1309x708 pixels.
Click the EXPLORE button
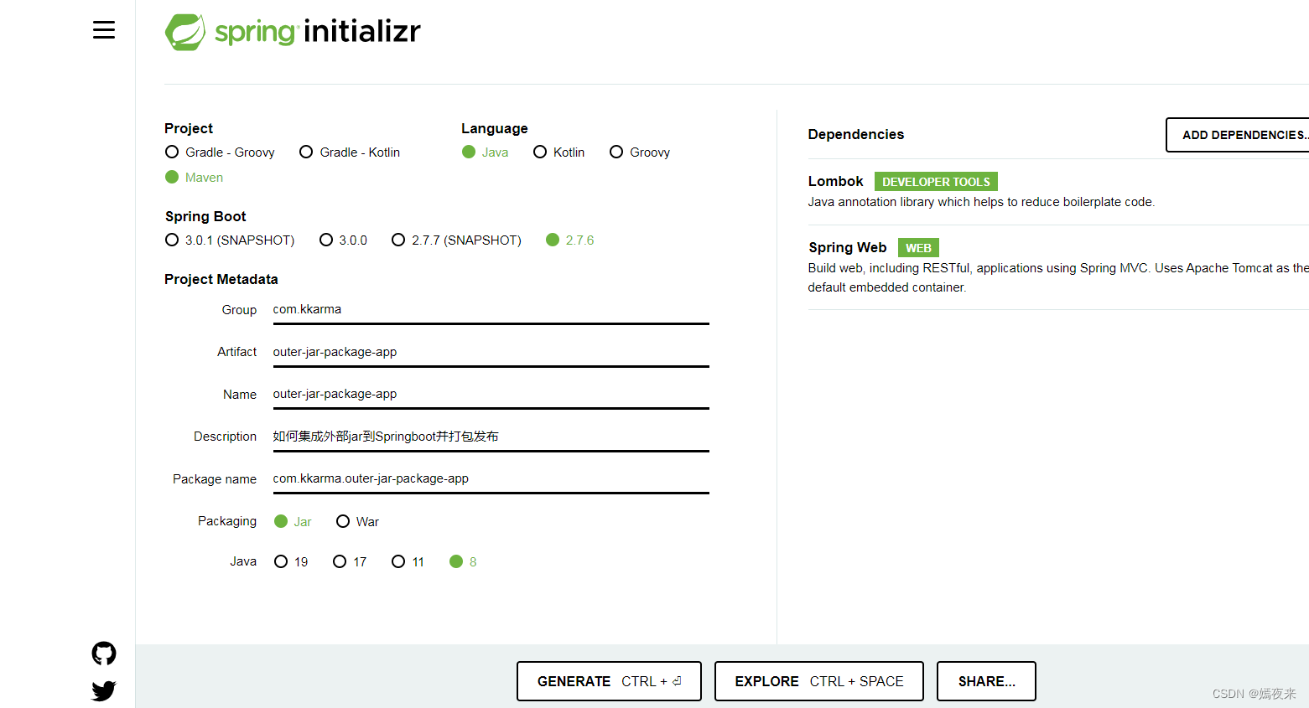(x=819, y=681)
